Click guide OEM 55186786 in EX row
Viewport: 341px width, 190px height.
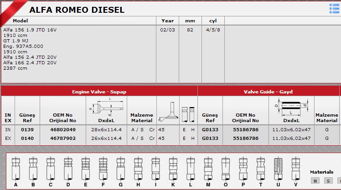(246, 139)
